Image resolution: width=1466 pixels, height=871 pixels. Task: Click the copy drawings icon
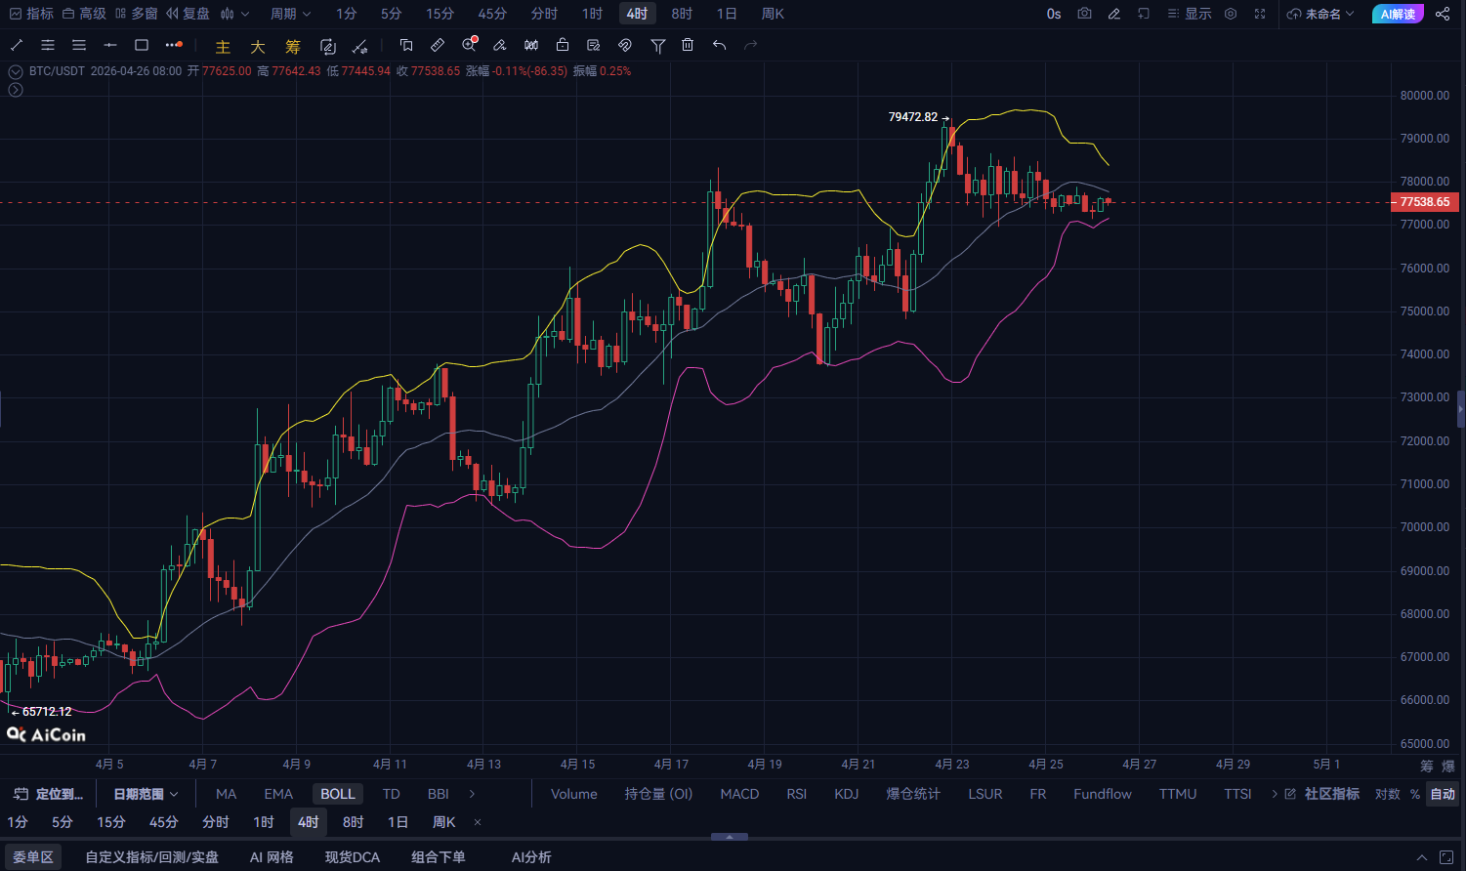point(406,45)
